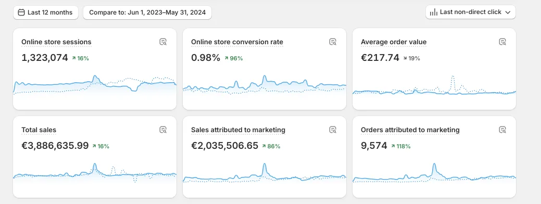The height and width of the screenshot is (204, 541).
Task: Click the 19% decrease indicator
Action: [x=411, y=58]
